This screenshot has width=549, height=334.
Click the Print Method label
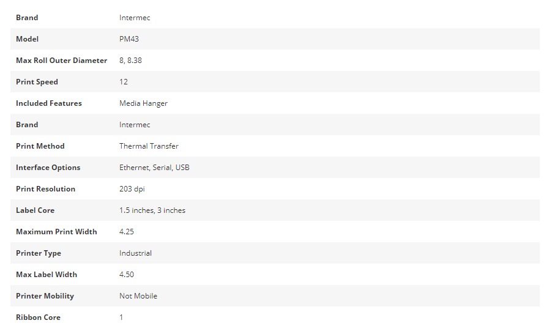click(x=40, y=146)
